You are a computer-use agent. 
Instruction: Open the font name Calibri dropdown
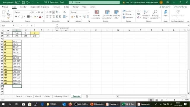click(31, 12)
